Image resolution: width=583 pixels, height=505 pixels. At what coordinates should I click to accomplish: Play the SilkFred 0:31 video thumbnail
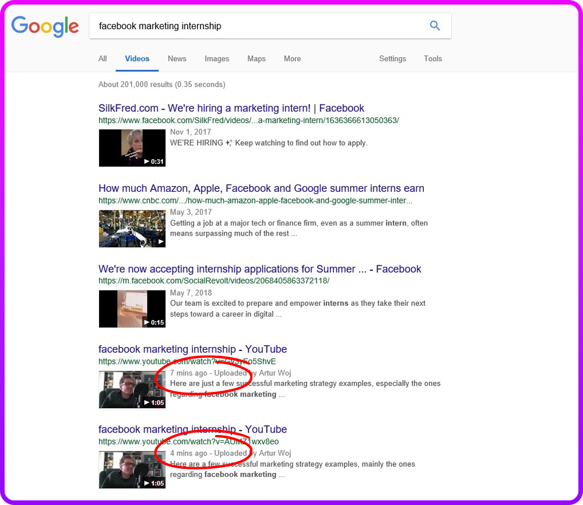click(x=132, y=148)
